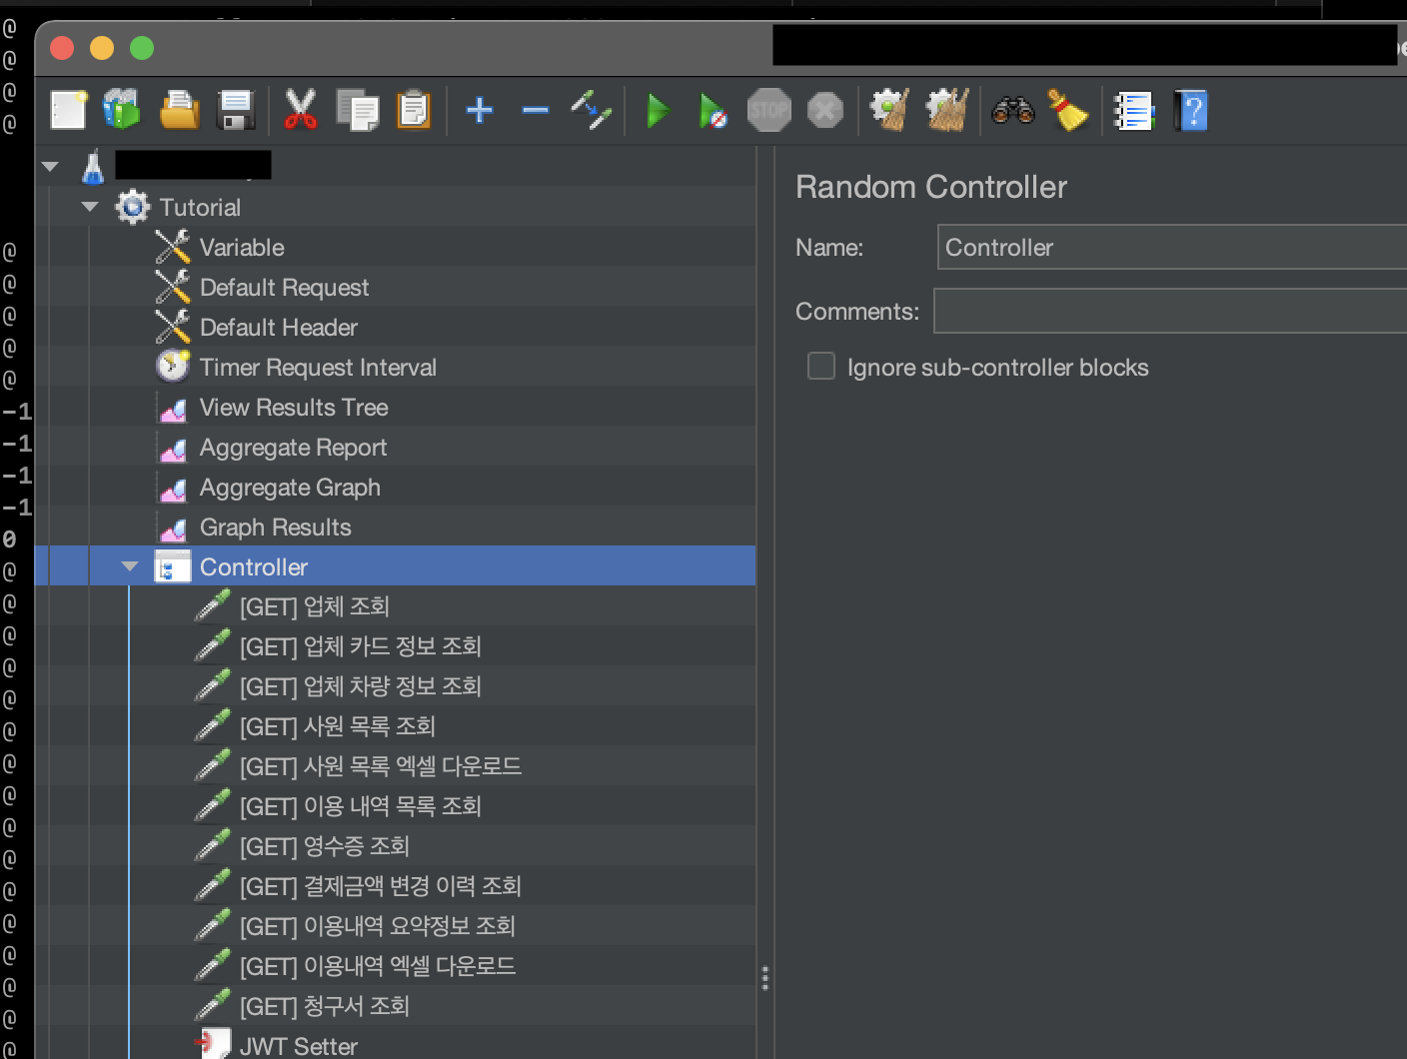Select the Default Request element
The width and height of the screenshot is (1407, 1059).
click(284, 287)
